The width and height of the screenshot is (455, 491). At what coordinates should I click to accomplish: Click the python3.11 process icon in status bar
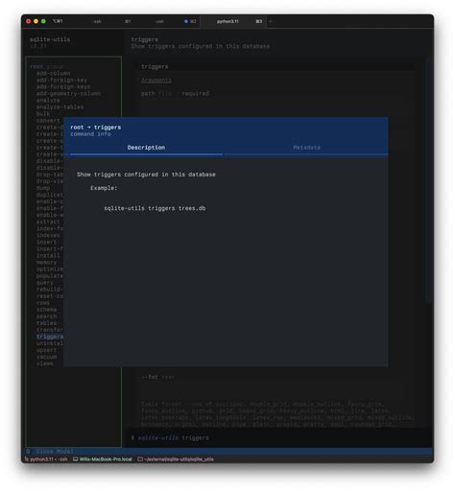(x=27, y=459)
